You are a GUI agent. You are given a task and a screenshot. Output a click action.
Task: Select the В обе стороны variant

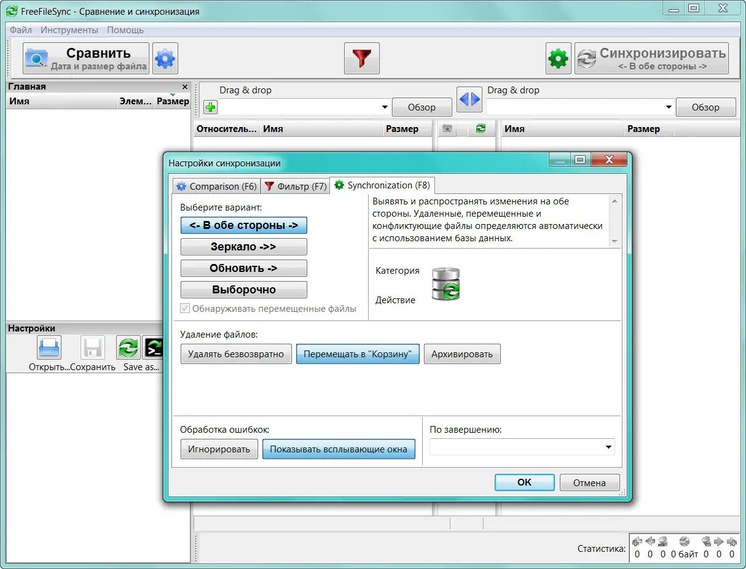tap(244, 225)
